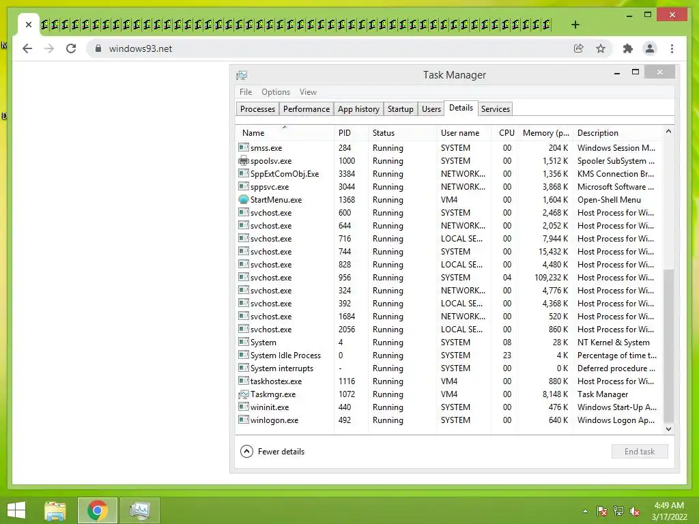Close the current browser tab
The width and height of the screenshot is (699, 524).
coord(29,25)
